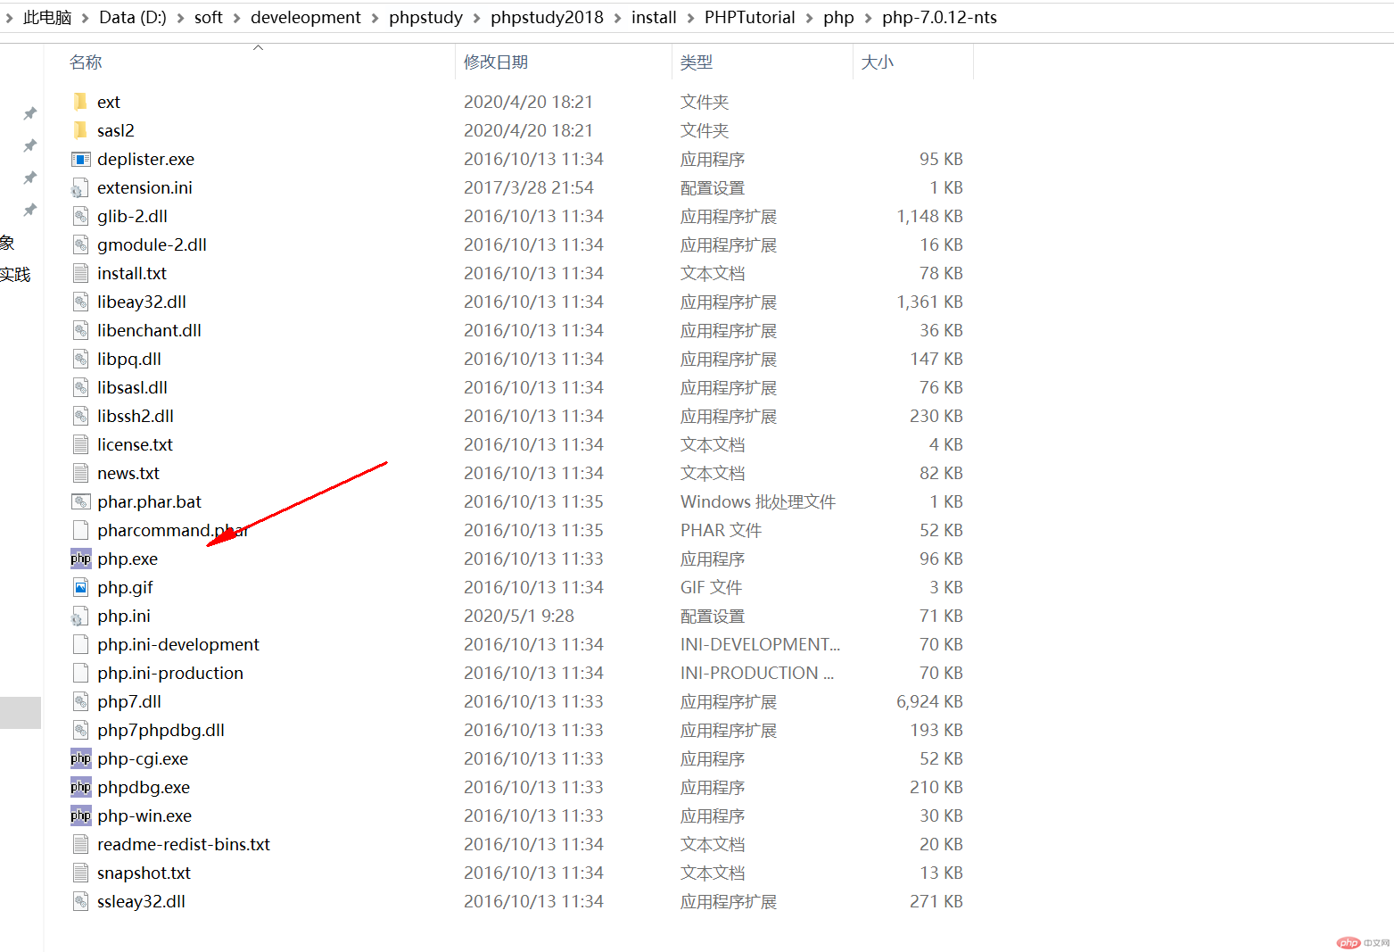Viewport: 1394px width, 952px height.
Task: Go to 此电脑 in the address bar
Action: click(x=47, y=18)
